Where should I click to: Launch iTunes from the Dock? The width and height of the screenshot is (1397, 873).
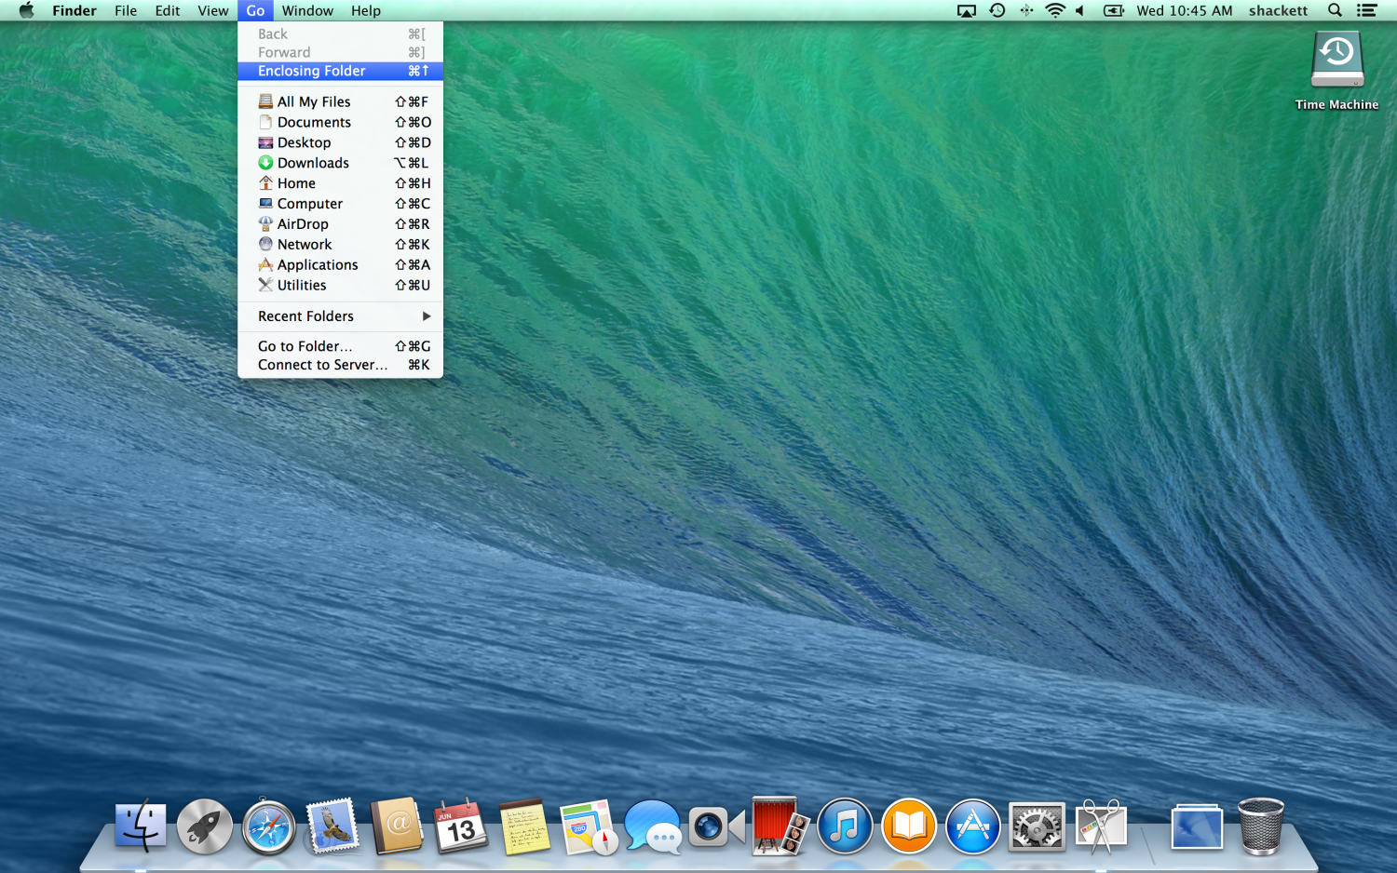click(x=845, y=826)
